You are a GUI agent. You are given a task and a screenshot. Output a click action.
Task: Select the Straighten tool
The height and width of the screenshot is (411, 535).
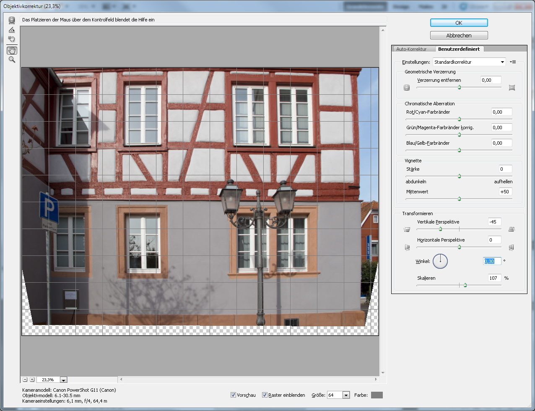pyautogui.click(x=12, y=29)
